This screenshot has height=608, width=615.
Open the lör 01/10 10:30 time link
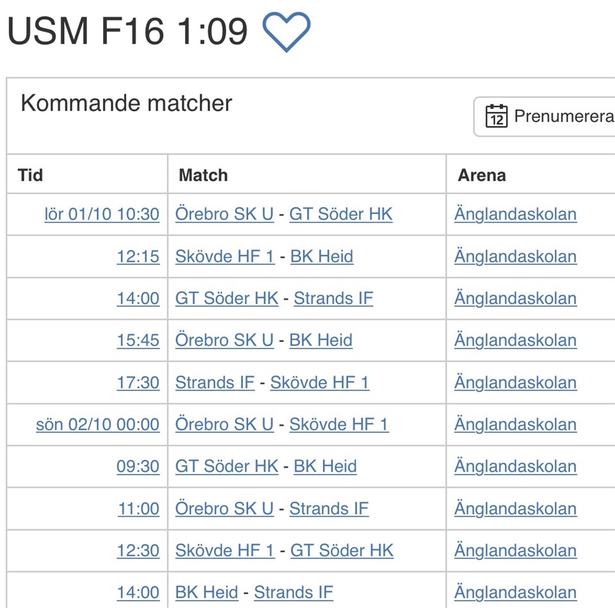(x=102, y=214)
